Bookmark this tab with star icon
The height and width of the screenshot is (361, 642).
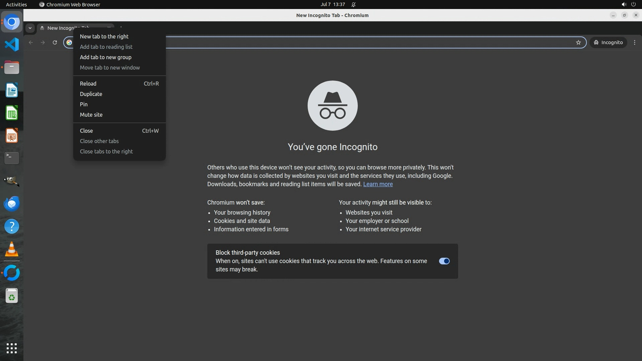click(578, 42)
